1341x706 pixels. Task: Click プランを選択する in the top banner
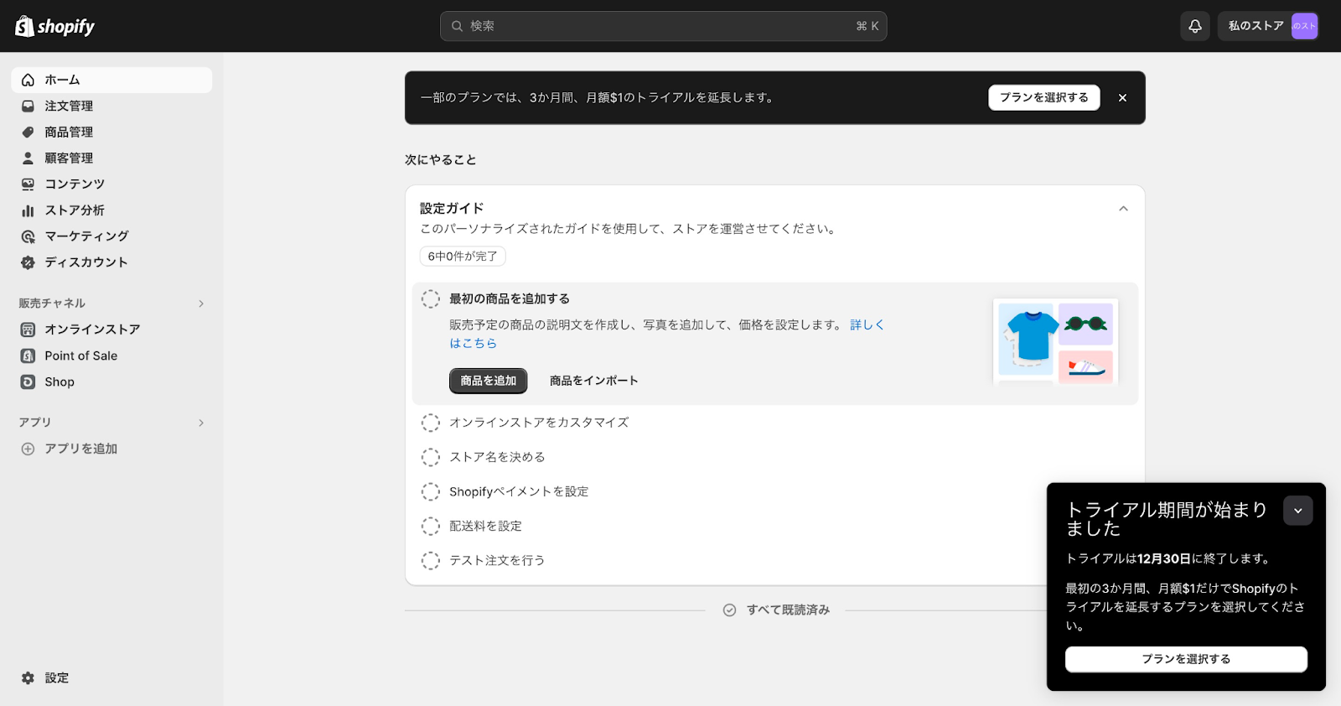click(1043, 97)
